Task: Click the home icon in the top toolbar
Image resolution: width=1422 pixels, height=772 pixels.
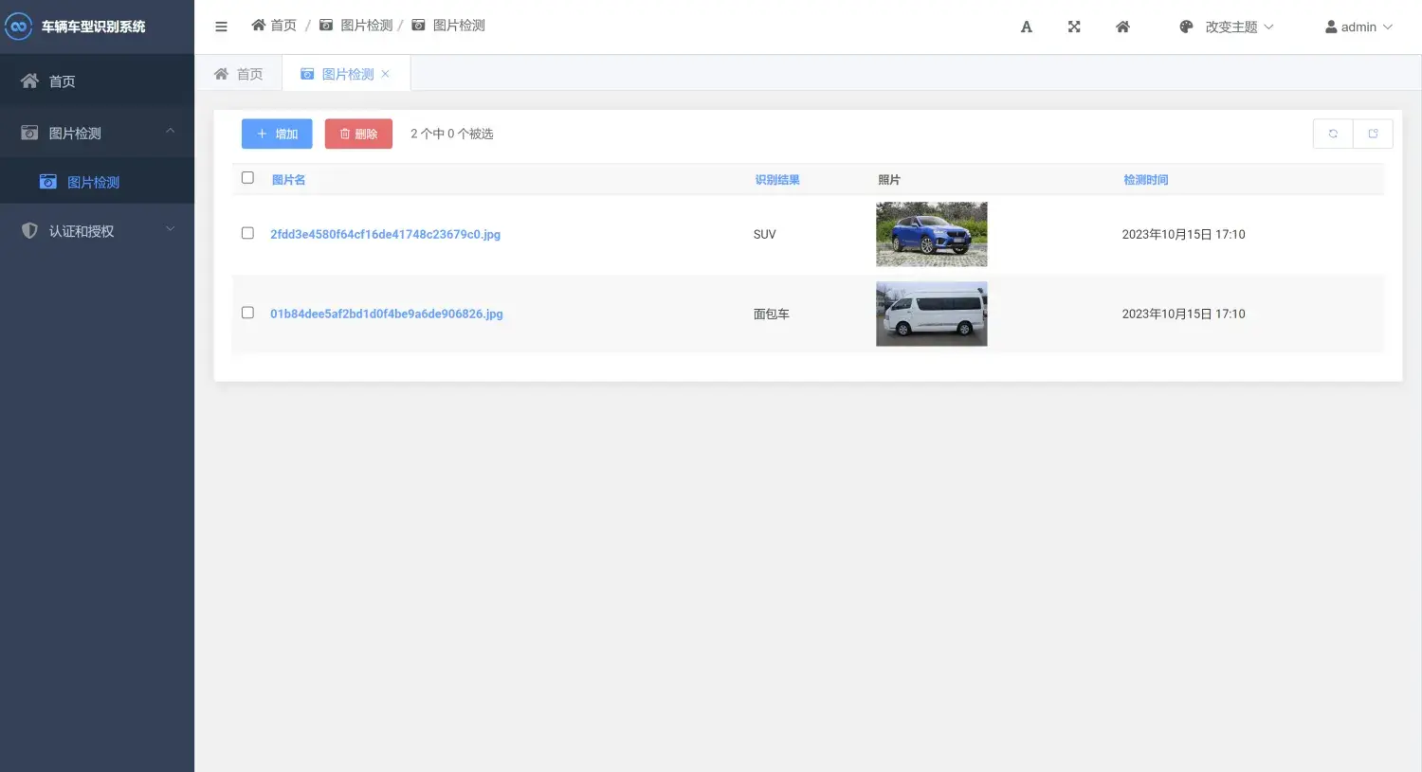Action: point(1122,27)
